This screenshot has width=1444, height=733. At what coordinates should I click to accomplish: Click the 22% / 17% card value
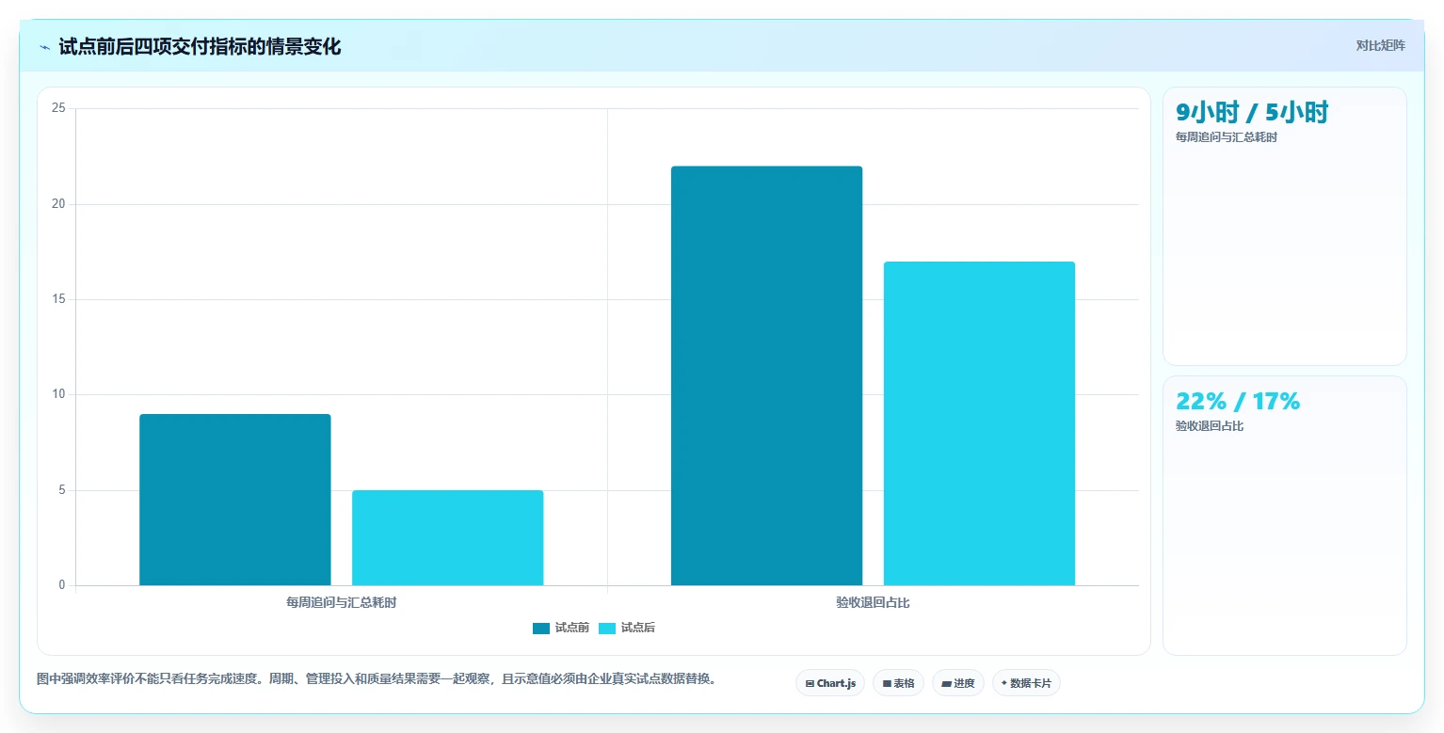pyautogui.click(x=1238, y=402)
